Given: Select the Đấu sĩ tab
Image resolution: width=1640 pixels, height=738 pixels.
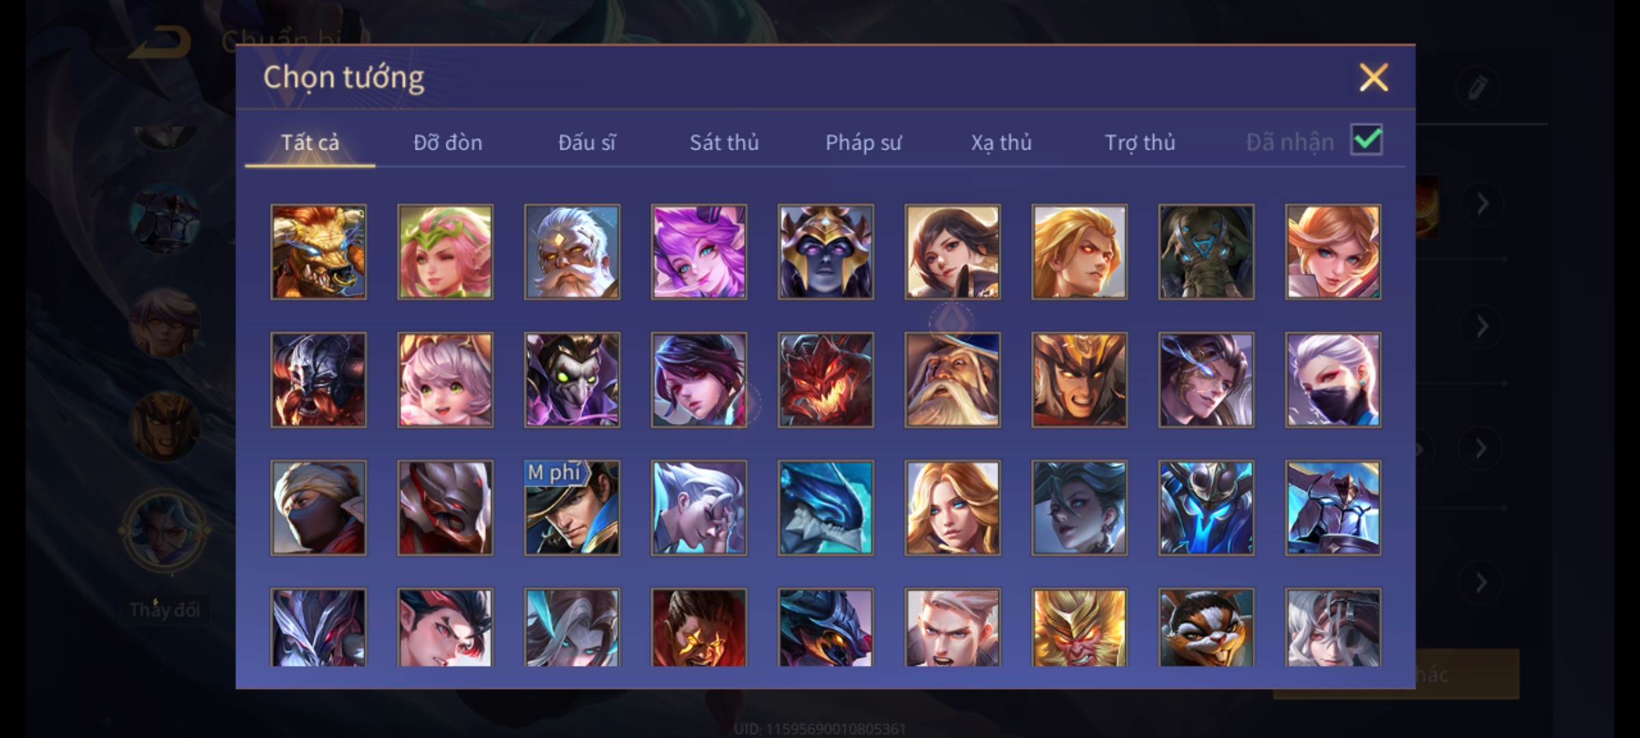Looking at the screenshot, I should point(586,142).
